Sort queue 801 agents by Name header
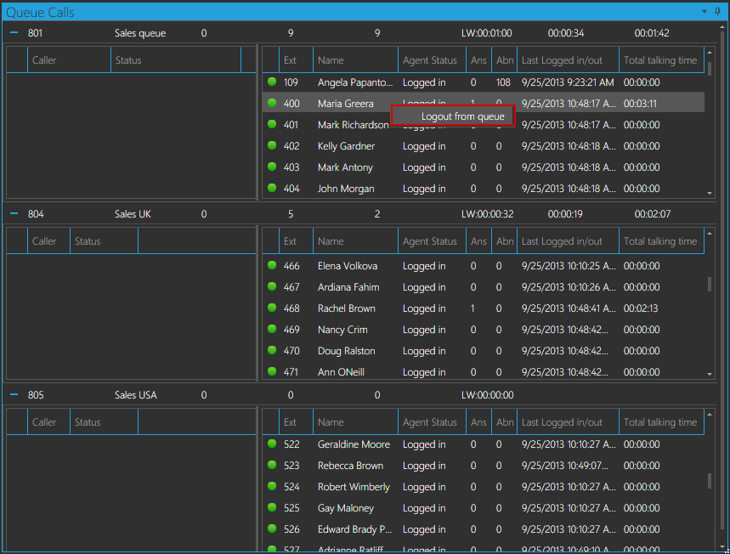Screen dimensions: 730x554 coord(355,60)
